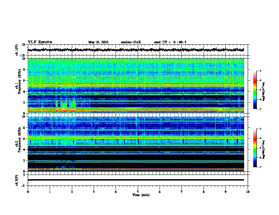Click the ch.2 color scale PSD label
This screenshot has height=215, width=279.
point(264,149)
